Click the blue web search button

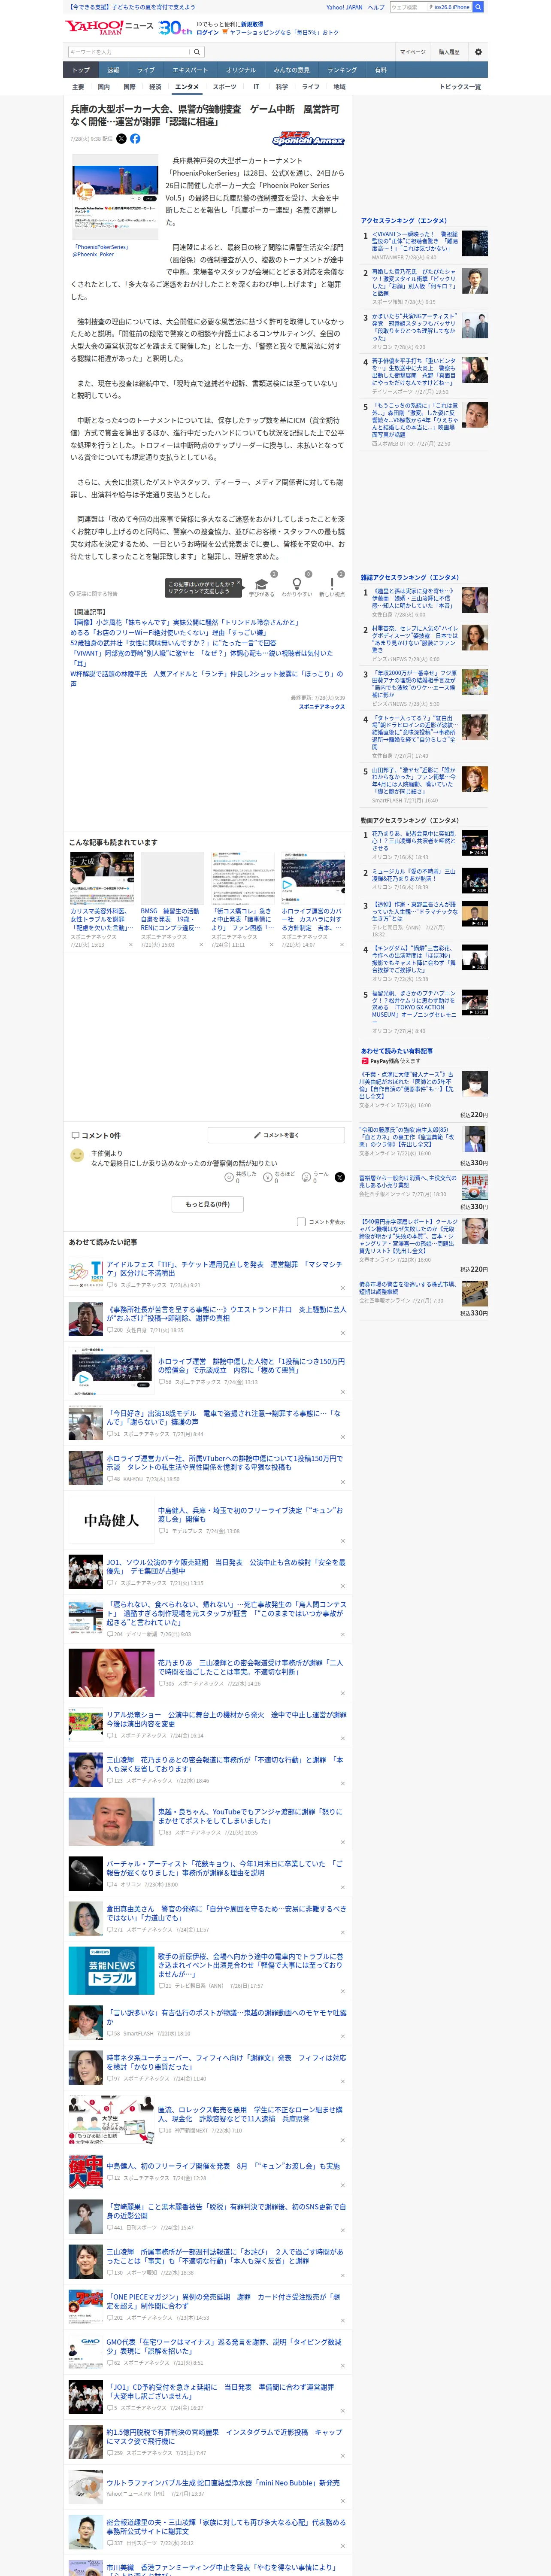(x=478, y=7)
